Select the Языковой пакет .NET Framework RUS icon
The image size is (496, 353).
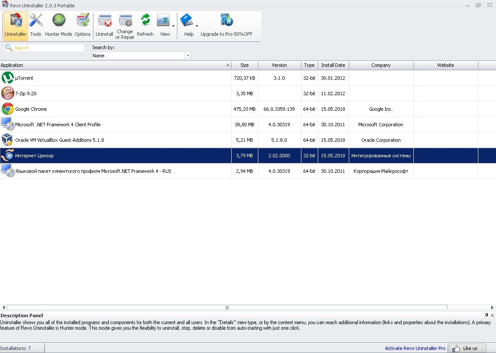point(8,171)
